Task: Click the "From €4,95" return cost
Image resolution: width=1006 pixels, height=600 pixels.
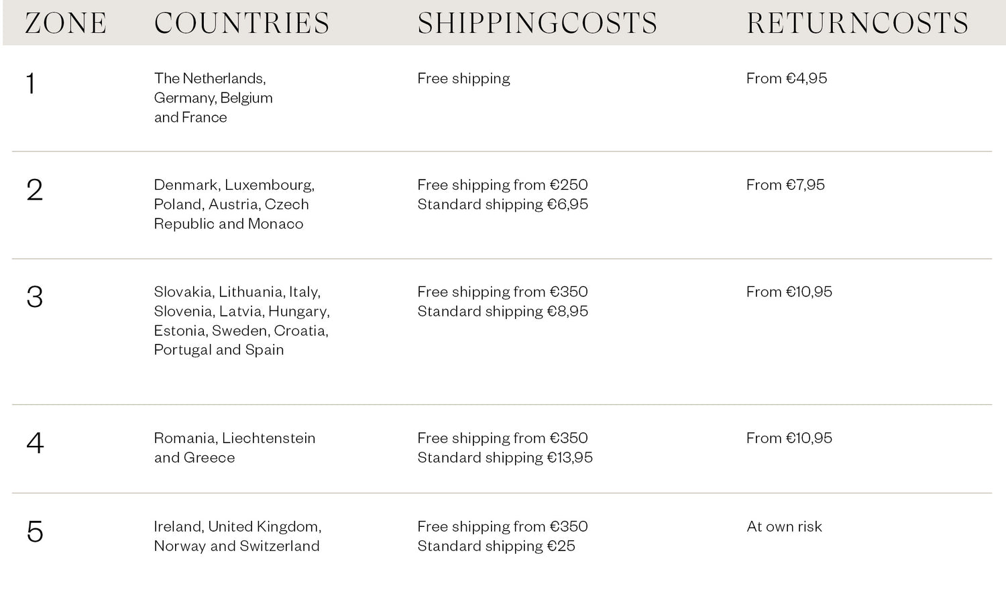Action: click(786, 78)
